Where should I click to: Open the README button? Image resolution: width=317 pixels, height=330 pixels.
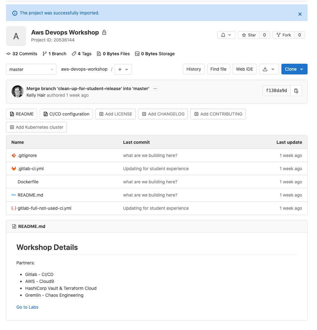click(x=21, y=114)
